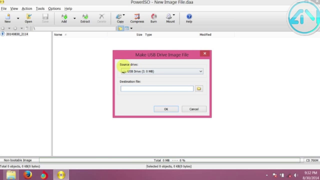Click the navigate back arrow icon
The image size is (320, 180).
pyautogui.click(x=3, y=28)
